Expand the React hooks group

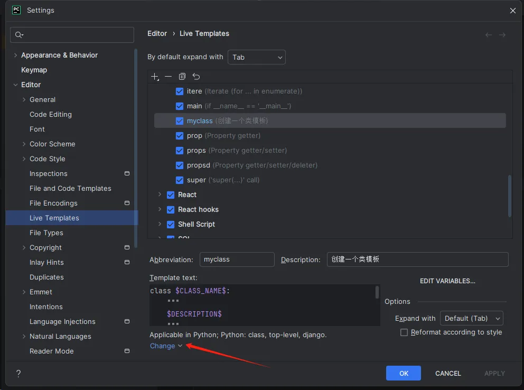[x=160, y=209]
